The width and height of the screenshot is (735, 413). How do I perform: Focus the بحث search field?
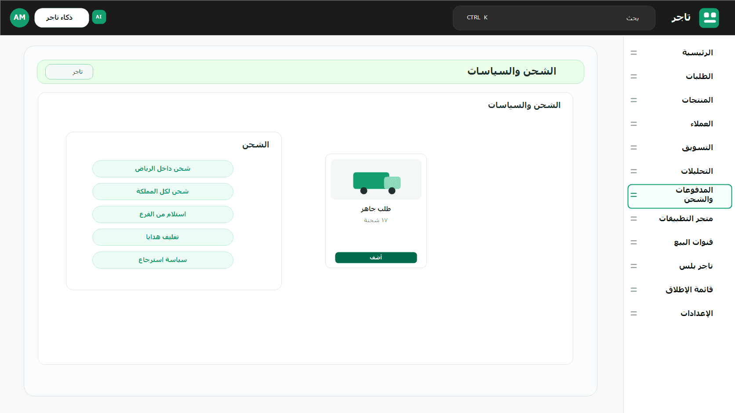pyautogui.click(x=554, y=18)
